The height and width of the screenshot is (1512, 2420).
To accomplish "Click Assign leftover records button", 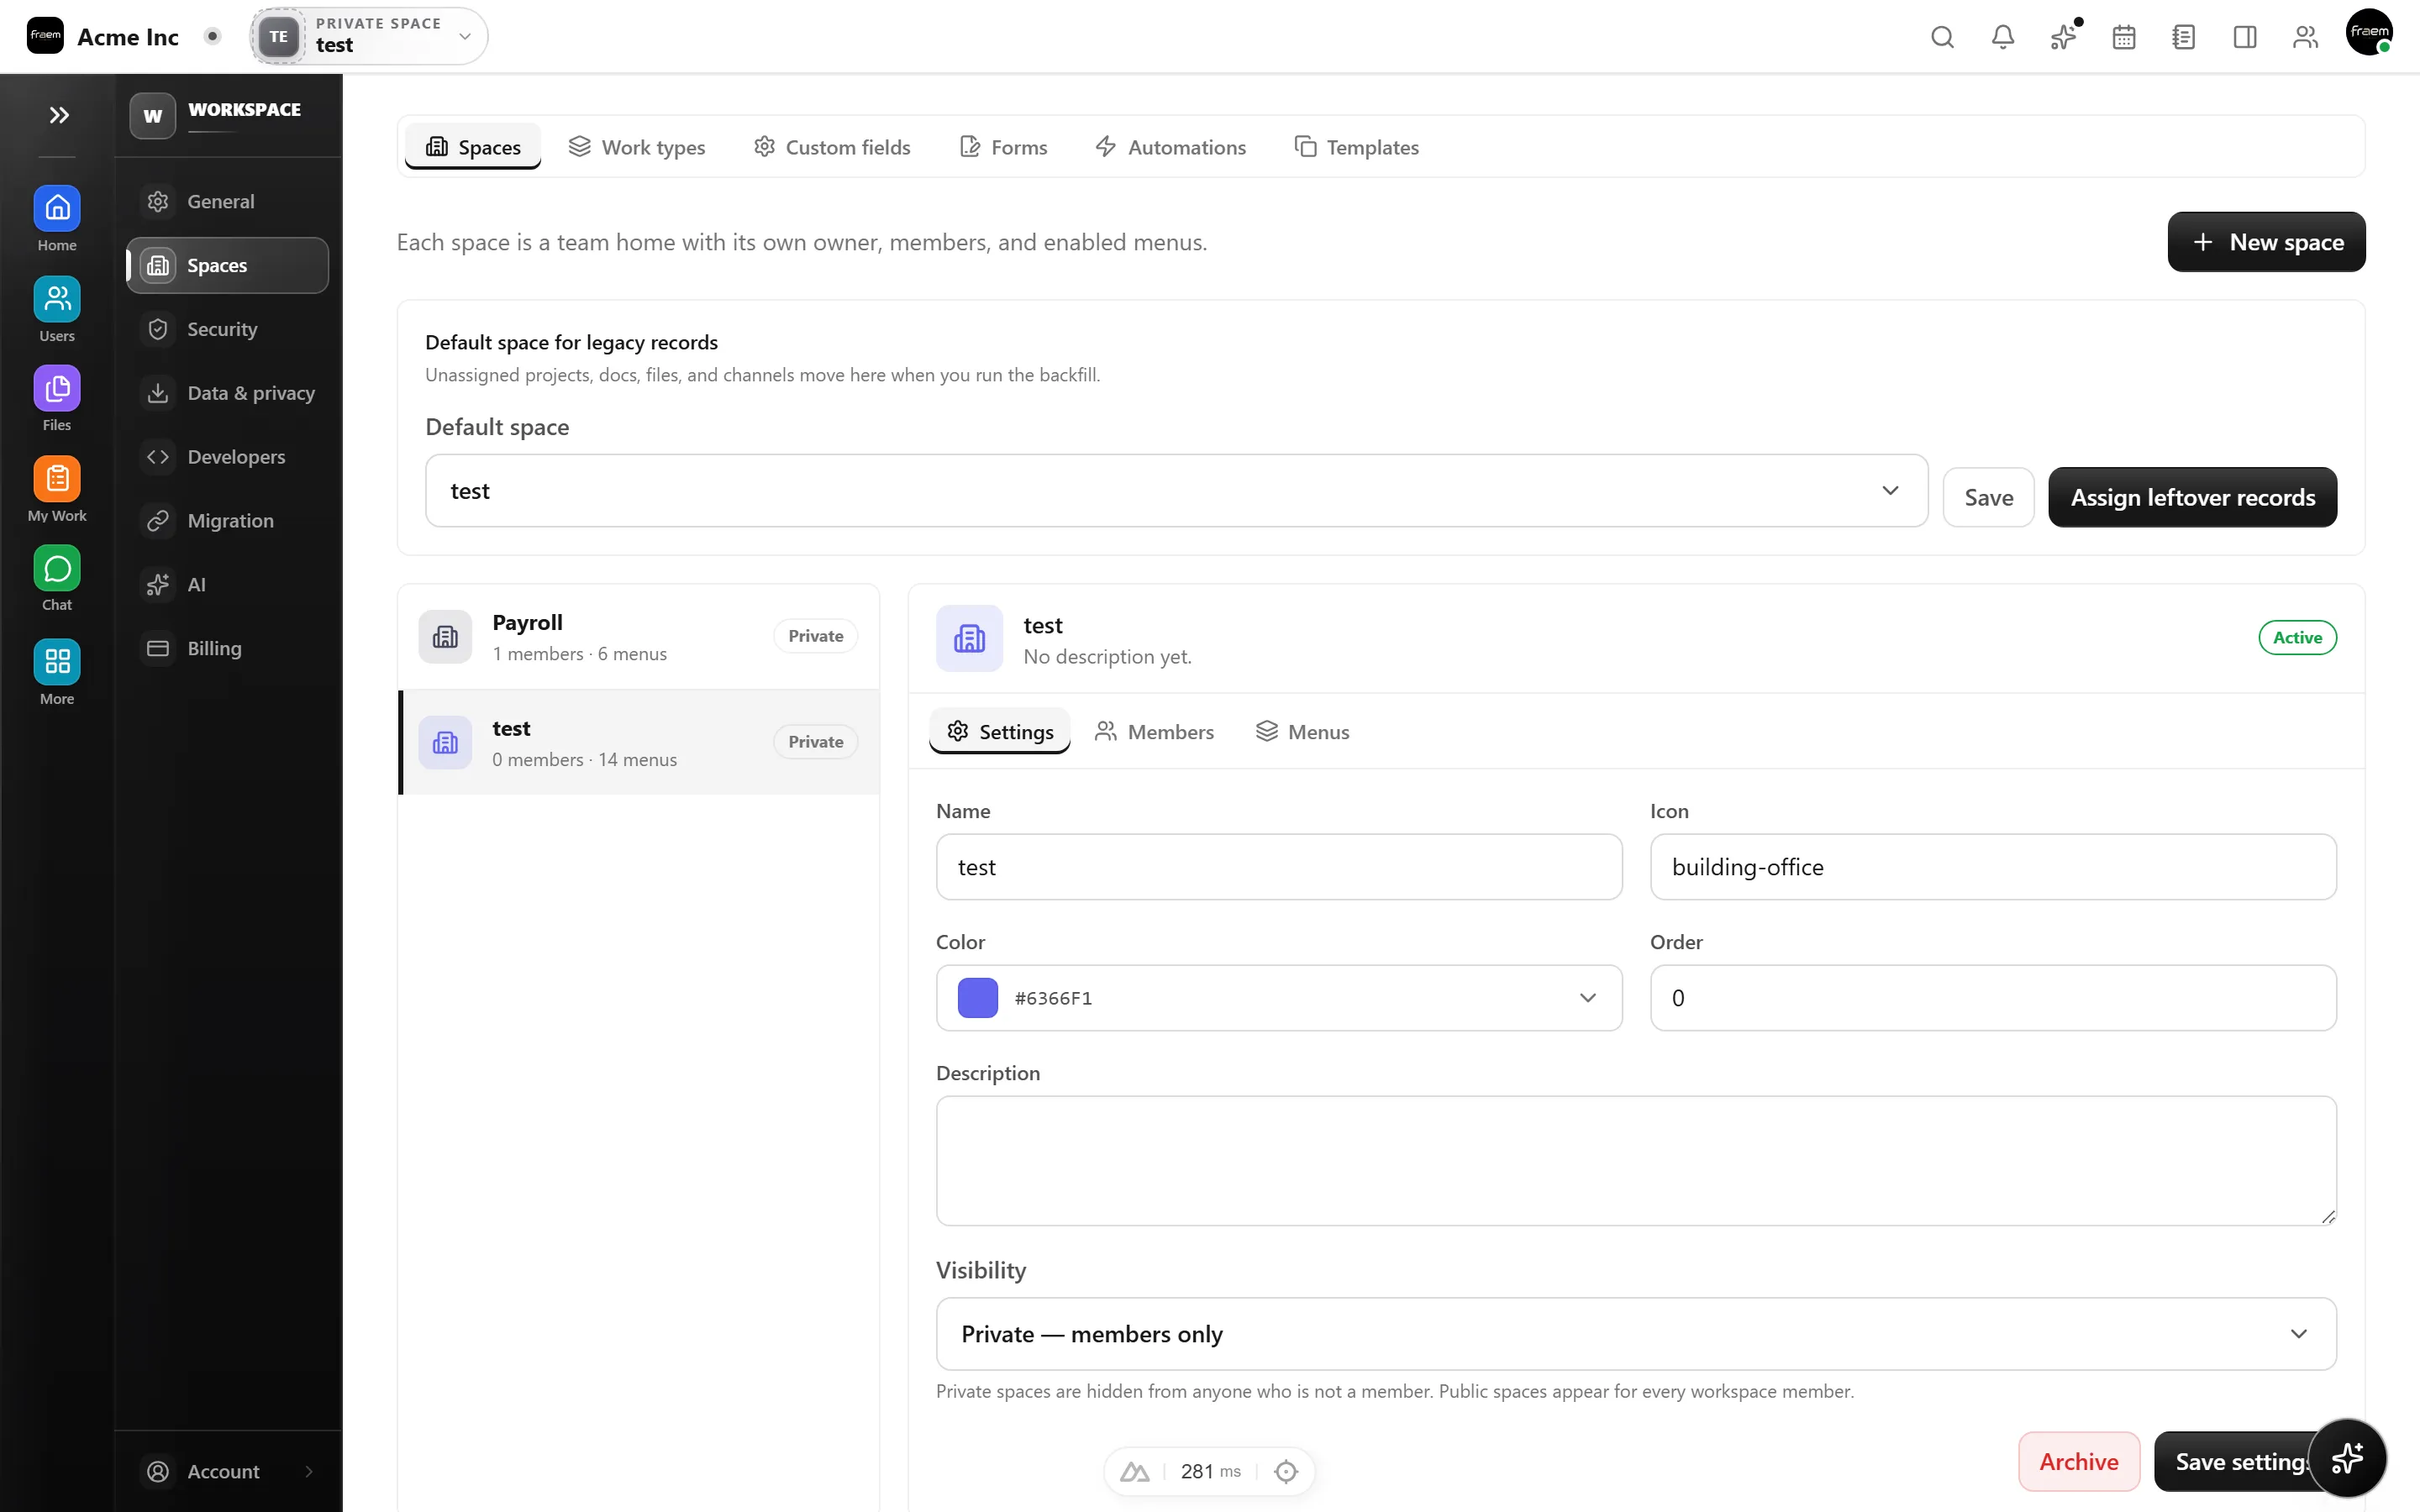I will [x=2192, y=497].
